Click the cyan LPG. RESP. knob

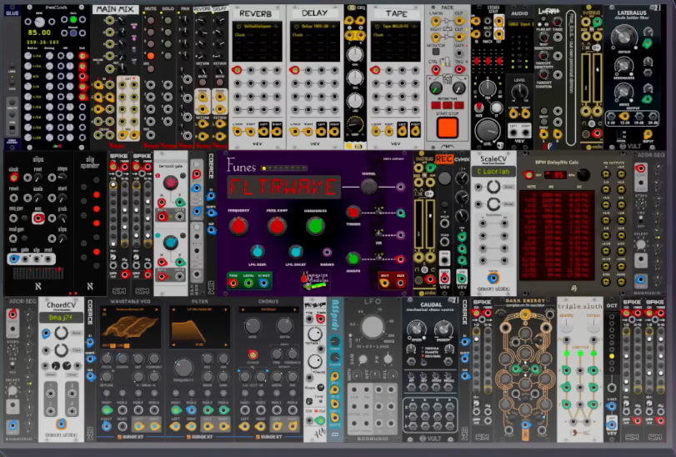(258, 252)
